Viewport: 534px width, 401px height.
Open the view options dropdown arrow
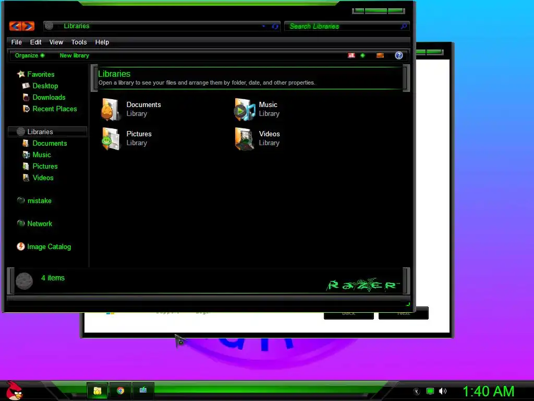[x=363, y=55]
